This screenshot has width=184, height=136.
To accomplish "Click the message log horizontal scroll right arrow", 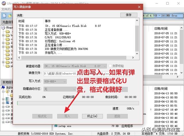I will [x=133, y=58].
